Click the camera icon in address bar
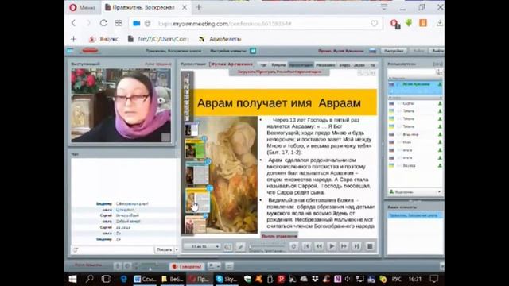509x286 pixels. [136, 23]
